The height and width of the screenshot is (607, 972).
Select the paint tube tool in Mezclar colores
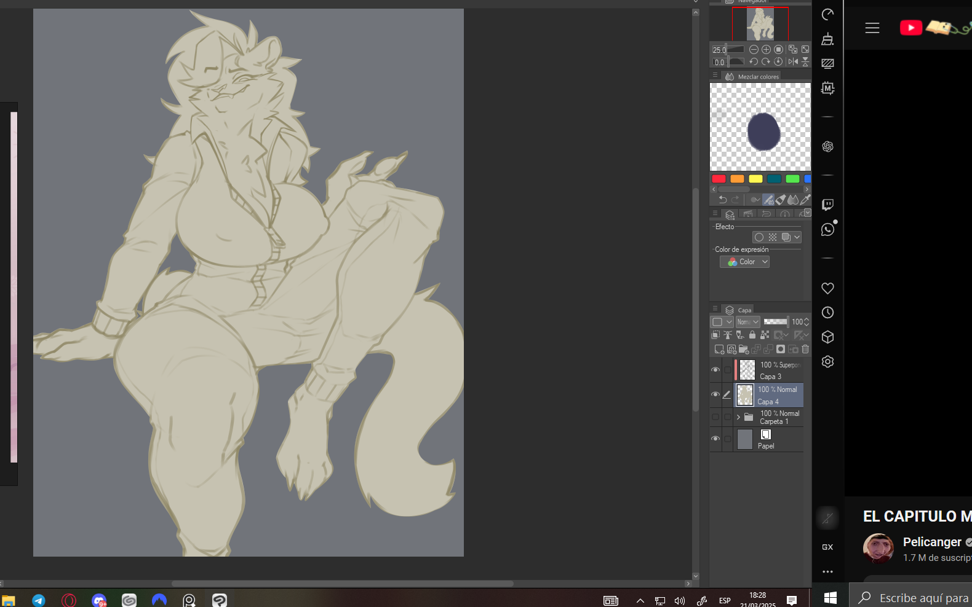(x=781, y=200)
